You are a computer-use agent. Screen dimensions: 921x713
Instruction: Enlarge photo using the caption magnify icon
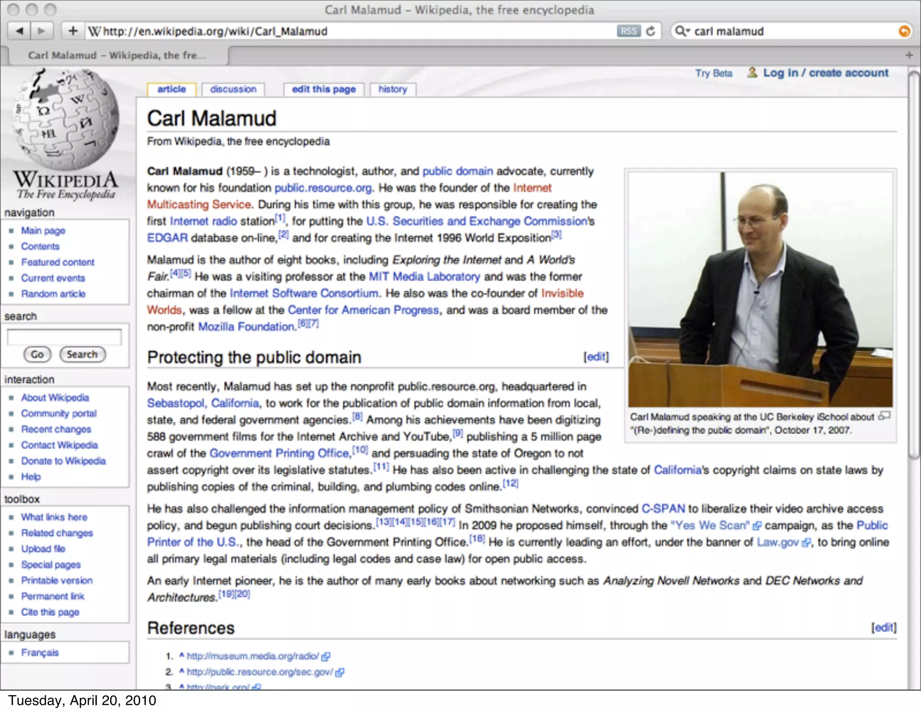pyautogui.click(x=884, y=416)
